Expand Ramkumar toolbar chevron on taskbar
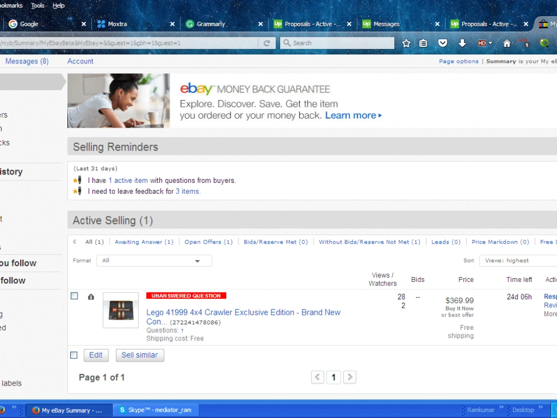Image resolution: width=557 pixels, height=418 pixels. pyautogui.click(x=501, y=407)
